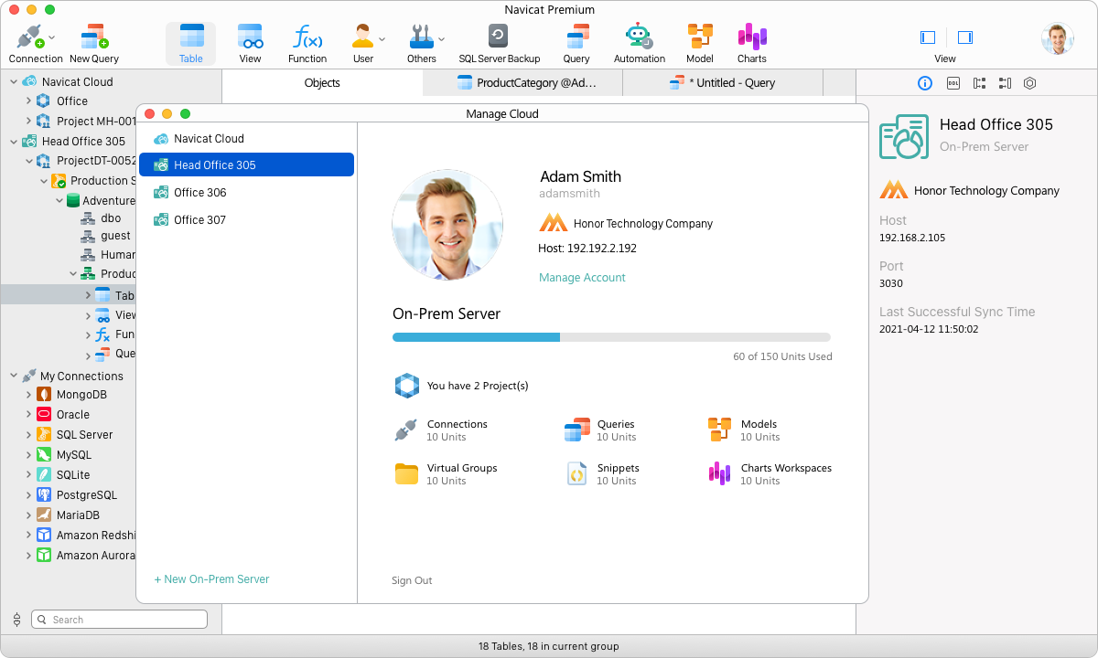Collapse the My Connections tree group
This screenshot has width=1098, height=658.
pyautogui.click(x=14, y=376)
